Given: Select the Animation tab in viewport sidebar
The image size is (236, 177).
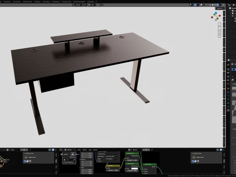Looking at the screenshot, I should [x=224, y=33].
